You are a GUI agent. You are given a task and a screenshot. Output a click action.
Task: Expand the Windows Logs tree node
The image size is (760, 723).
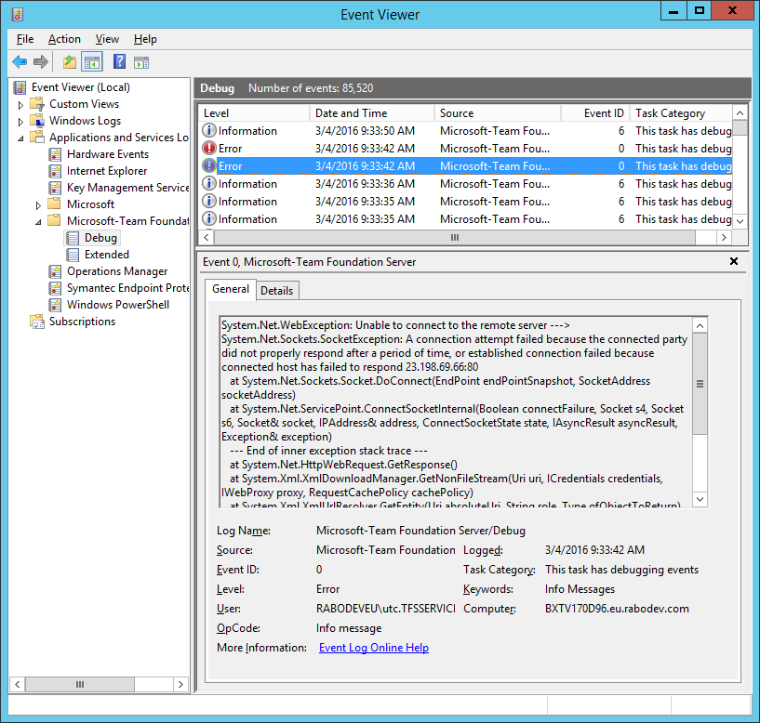click(20, 122)
